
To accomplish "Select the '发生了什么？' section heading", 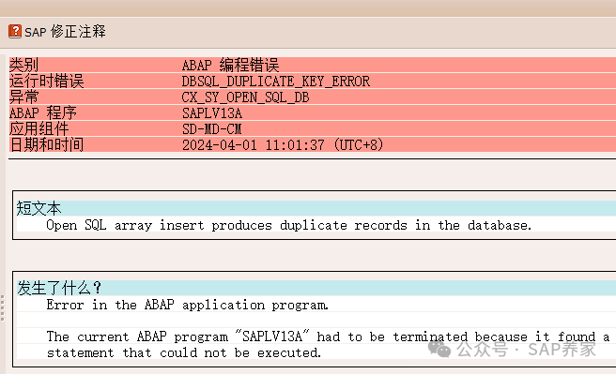I will click(x=59, y=288).
